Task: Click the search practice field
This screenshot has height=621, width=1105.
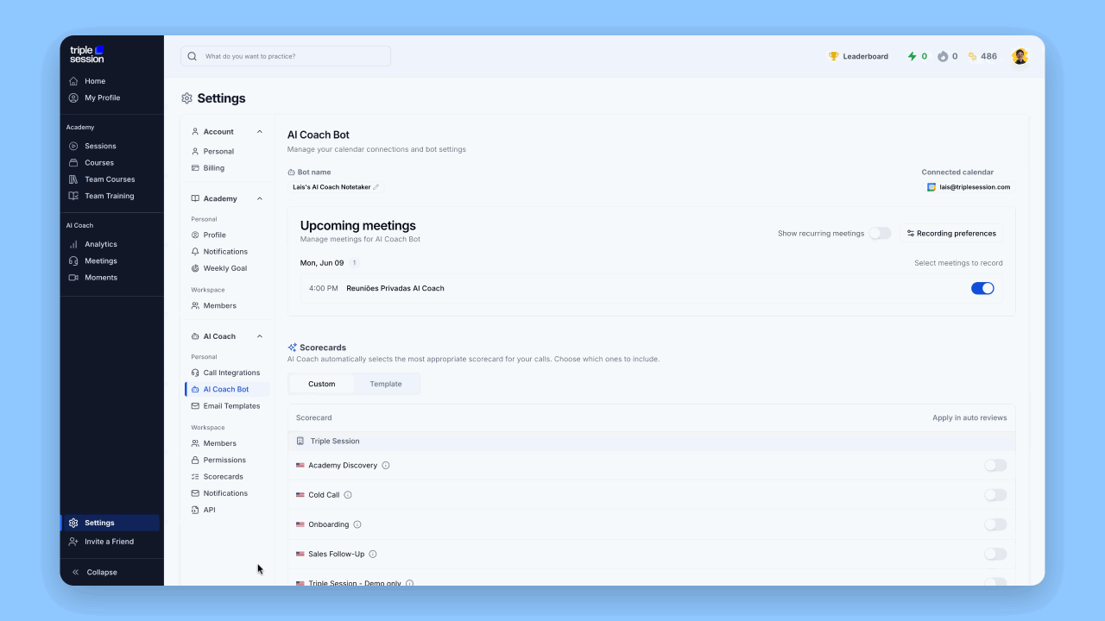Action: (286, 56)
